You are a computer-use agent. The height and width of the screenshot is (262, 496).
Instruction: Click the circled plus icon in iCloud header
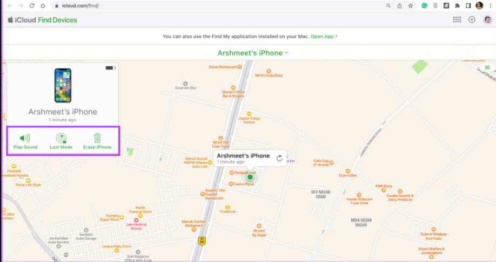472,19
